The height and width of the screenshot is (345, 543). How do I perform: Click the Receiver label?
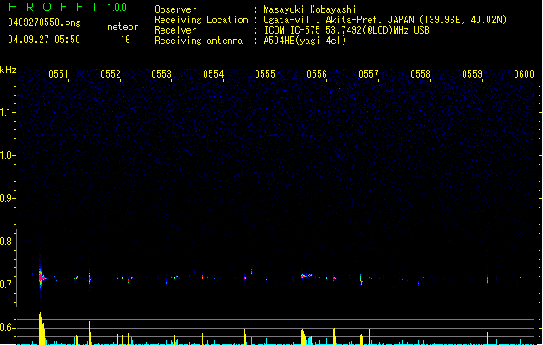click(175, 30)
